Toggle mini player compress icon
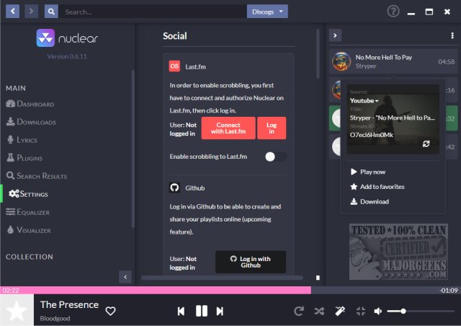 pos(360,311)
